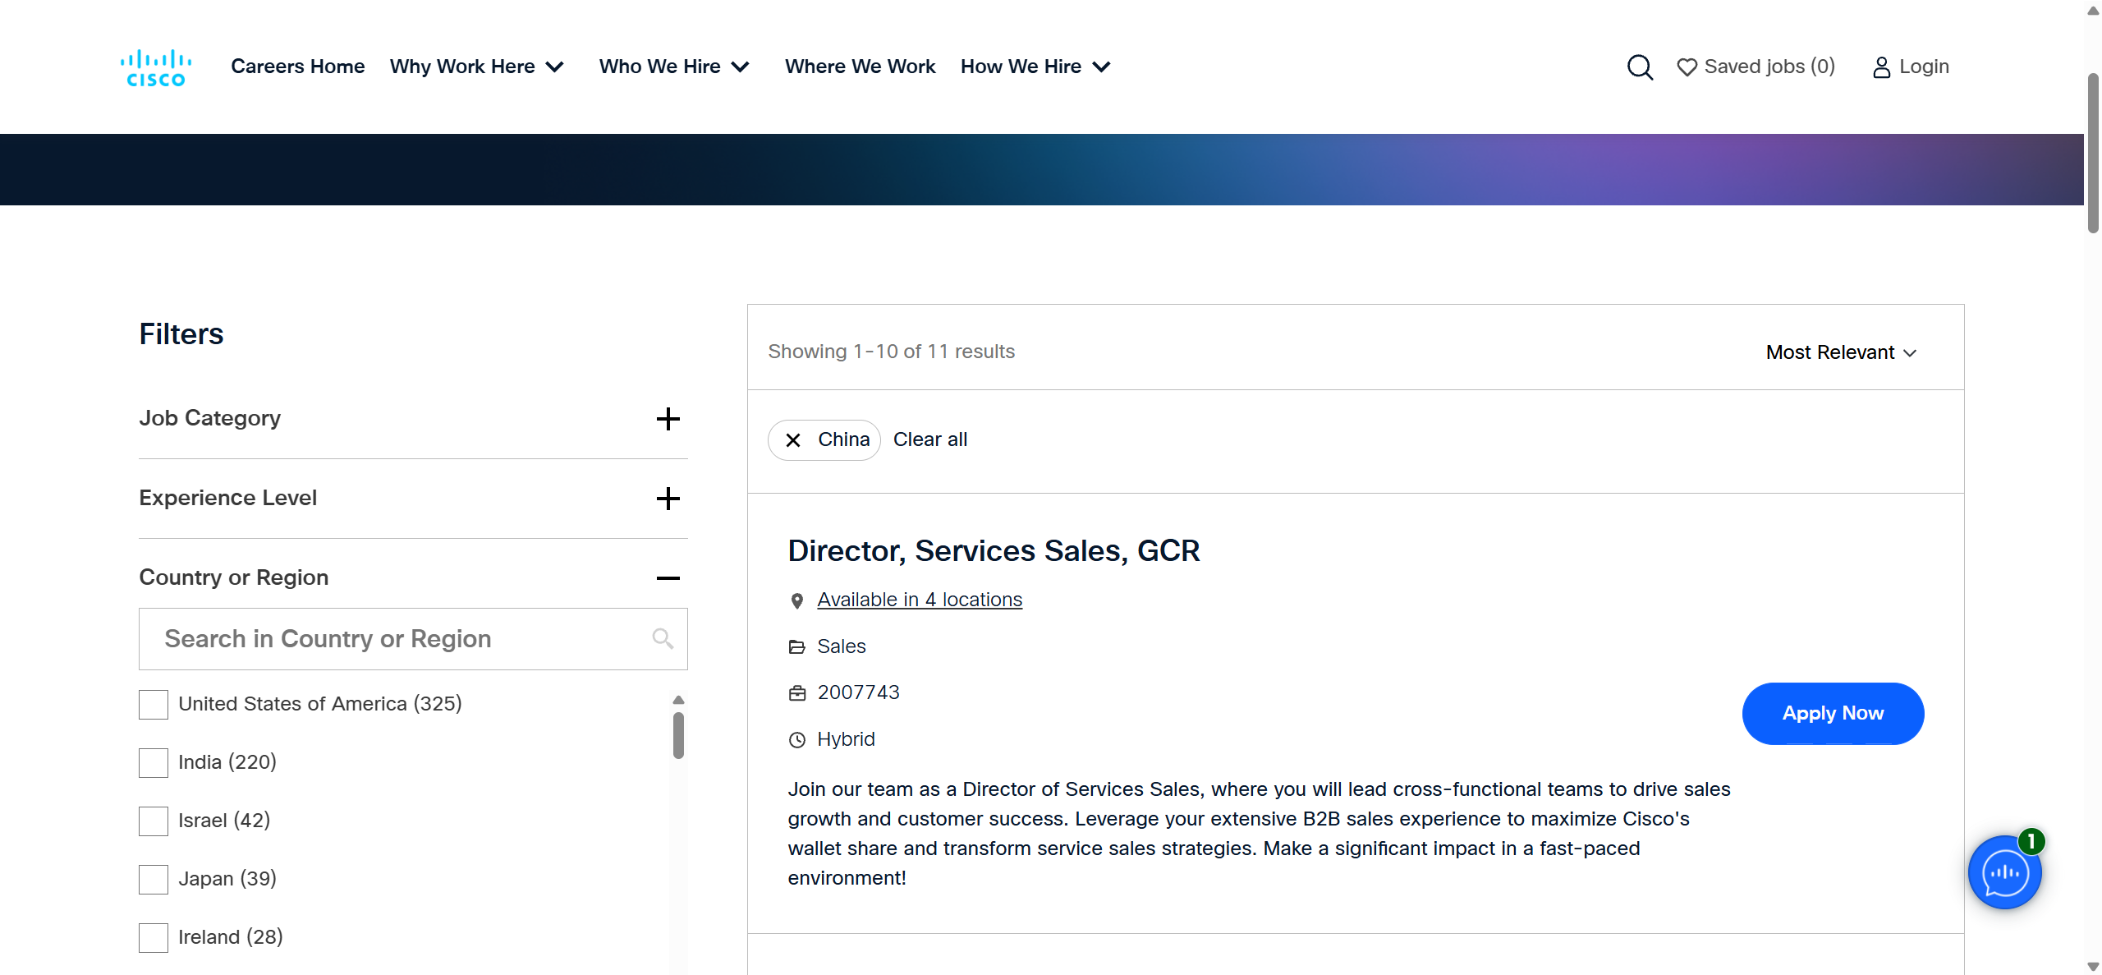Image resolution: width=2102 pixels, height=975 pixels.
Task: Click the Cisco logo
Action: [x=155, y=67]
